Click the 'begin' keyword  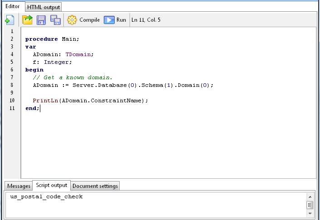click(34, 70)
